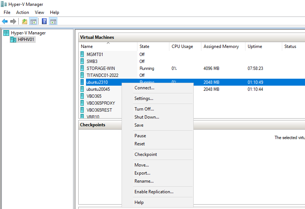Select the TITANDC01-2022 virtual machine row
Screen dimensions: 305x209
(192, 75)
